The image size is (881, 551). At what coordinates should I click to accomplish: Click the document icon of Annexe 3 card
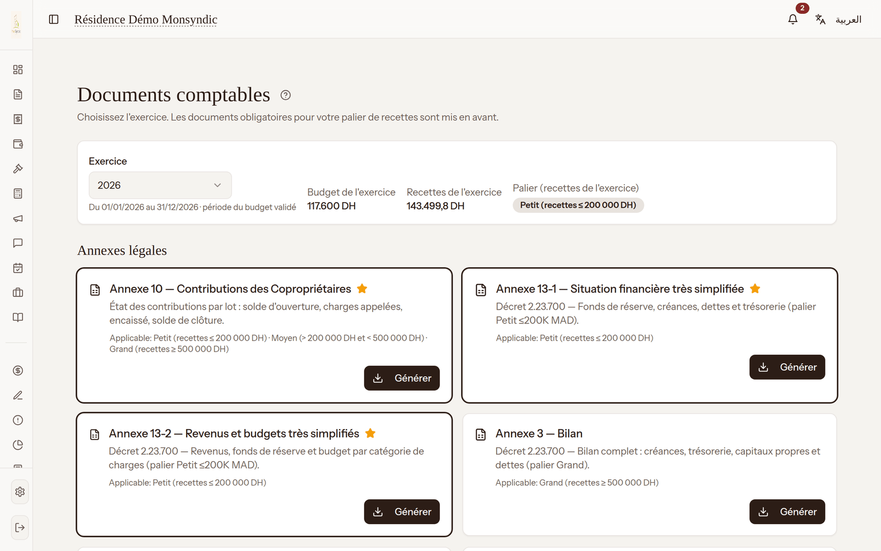481,435
